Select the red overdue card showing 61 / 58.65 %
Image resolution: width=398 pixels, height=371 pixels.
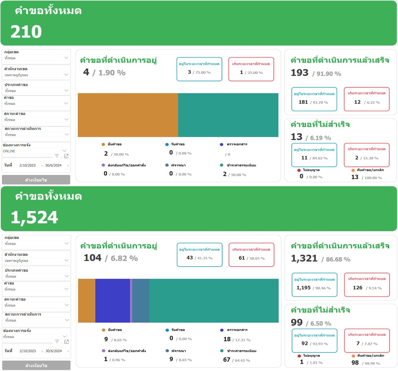point(251,254)
